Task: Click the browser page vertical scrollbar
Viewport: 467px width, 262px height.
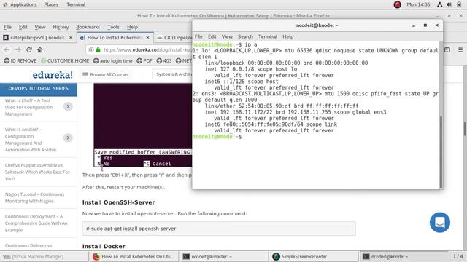Action: (465, 128)
